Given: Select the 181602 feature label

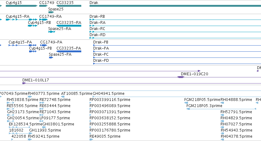Looking at the screenshot, I should tap(16, 130).
